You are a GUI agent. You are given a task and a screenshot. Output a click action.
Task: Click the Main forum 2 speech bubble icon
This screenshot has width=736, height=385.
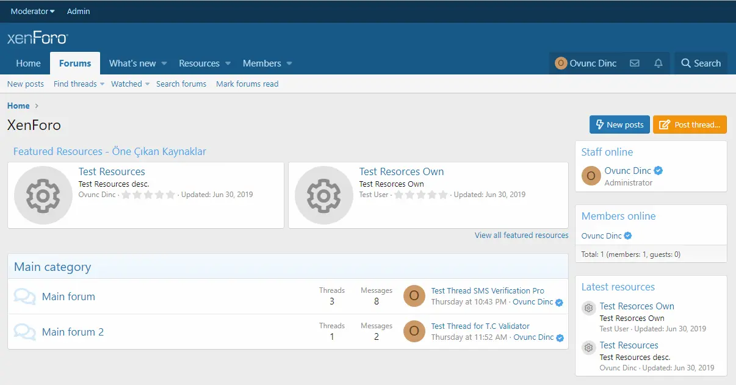coord(25,332)
